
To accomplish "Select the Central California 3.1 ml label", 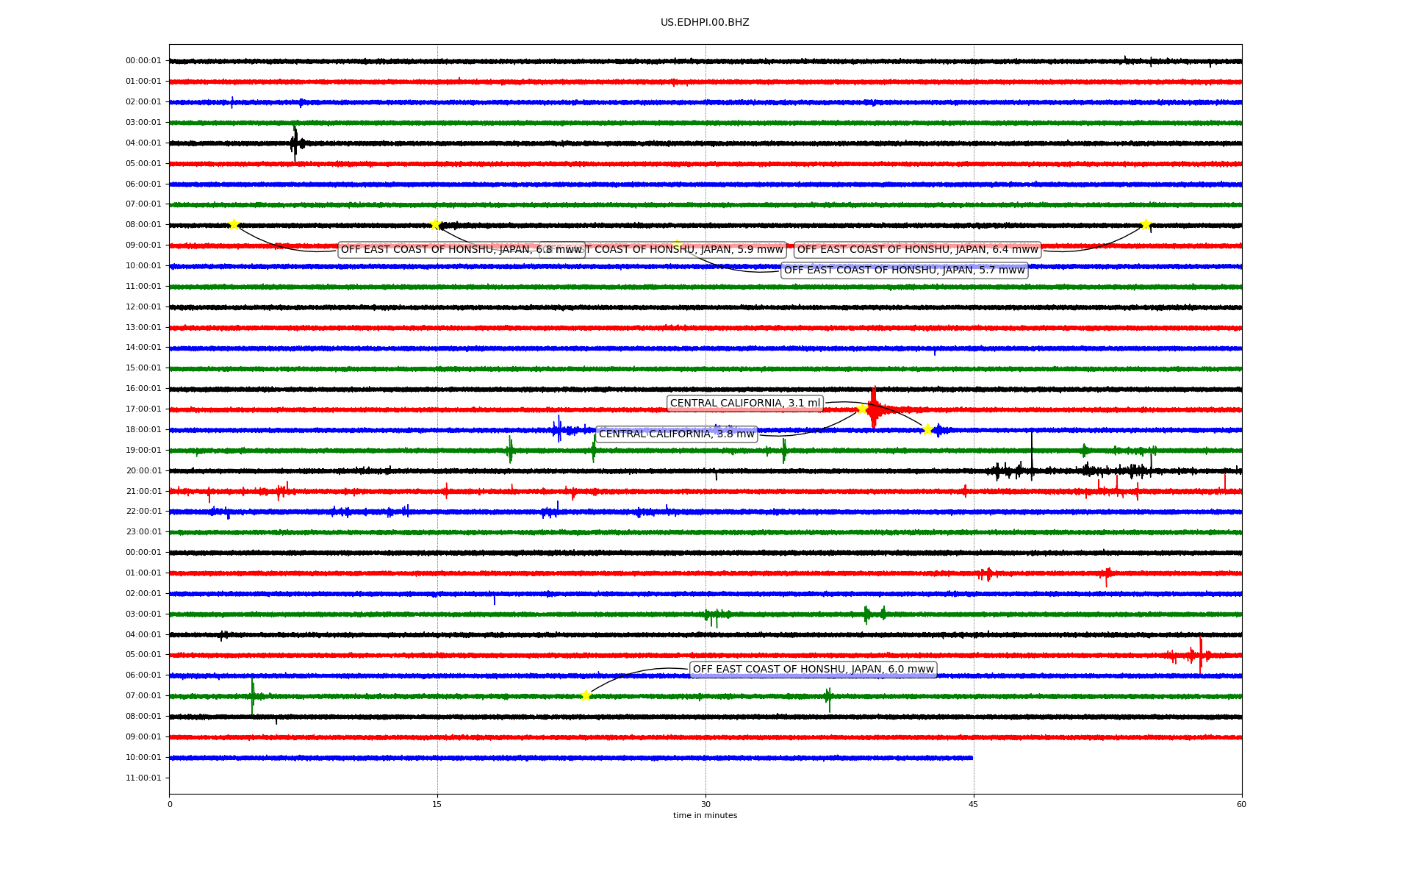I will 744,403.
